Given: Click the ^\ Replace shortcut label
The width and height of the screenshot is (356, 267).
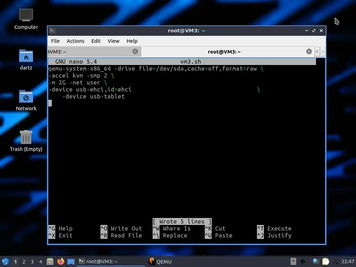Looking at the screenshot, I should pyautogui.click(x=170, y=235).
